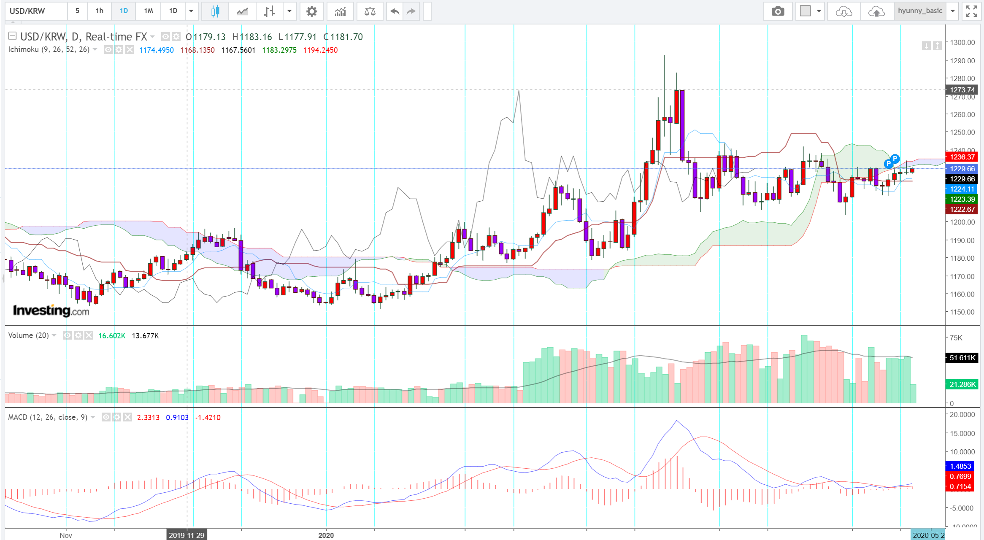Remove the MACD indicator with X button
The height and width of the screenshot is (540, 984).
coord(127,417)
